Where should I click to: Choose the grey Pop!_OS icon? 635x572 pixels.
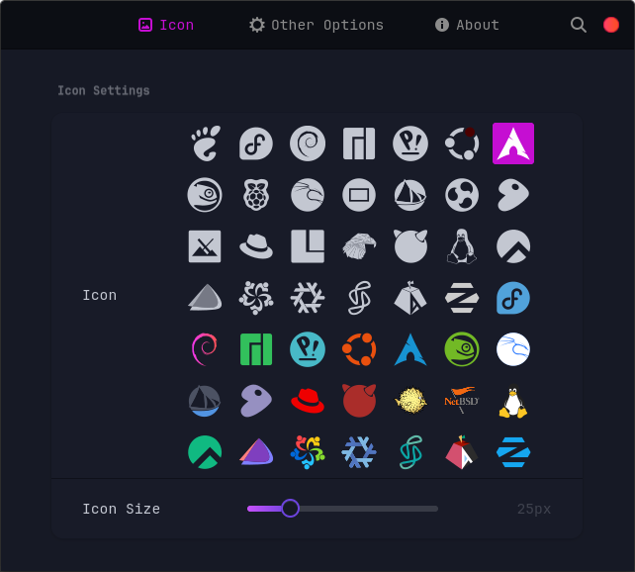click(410, 143)
